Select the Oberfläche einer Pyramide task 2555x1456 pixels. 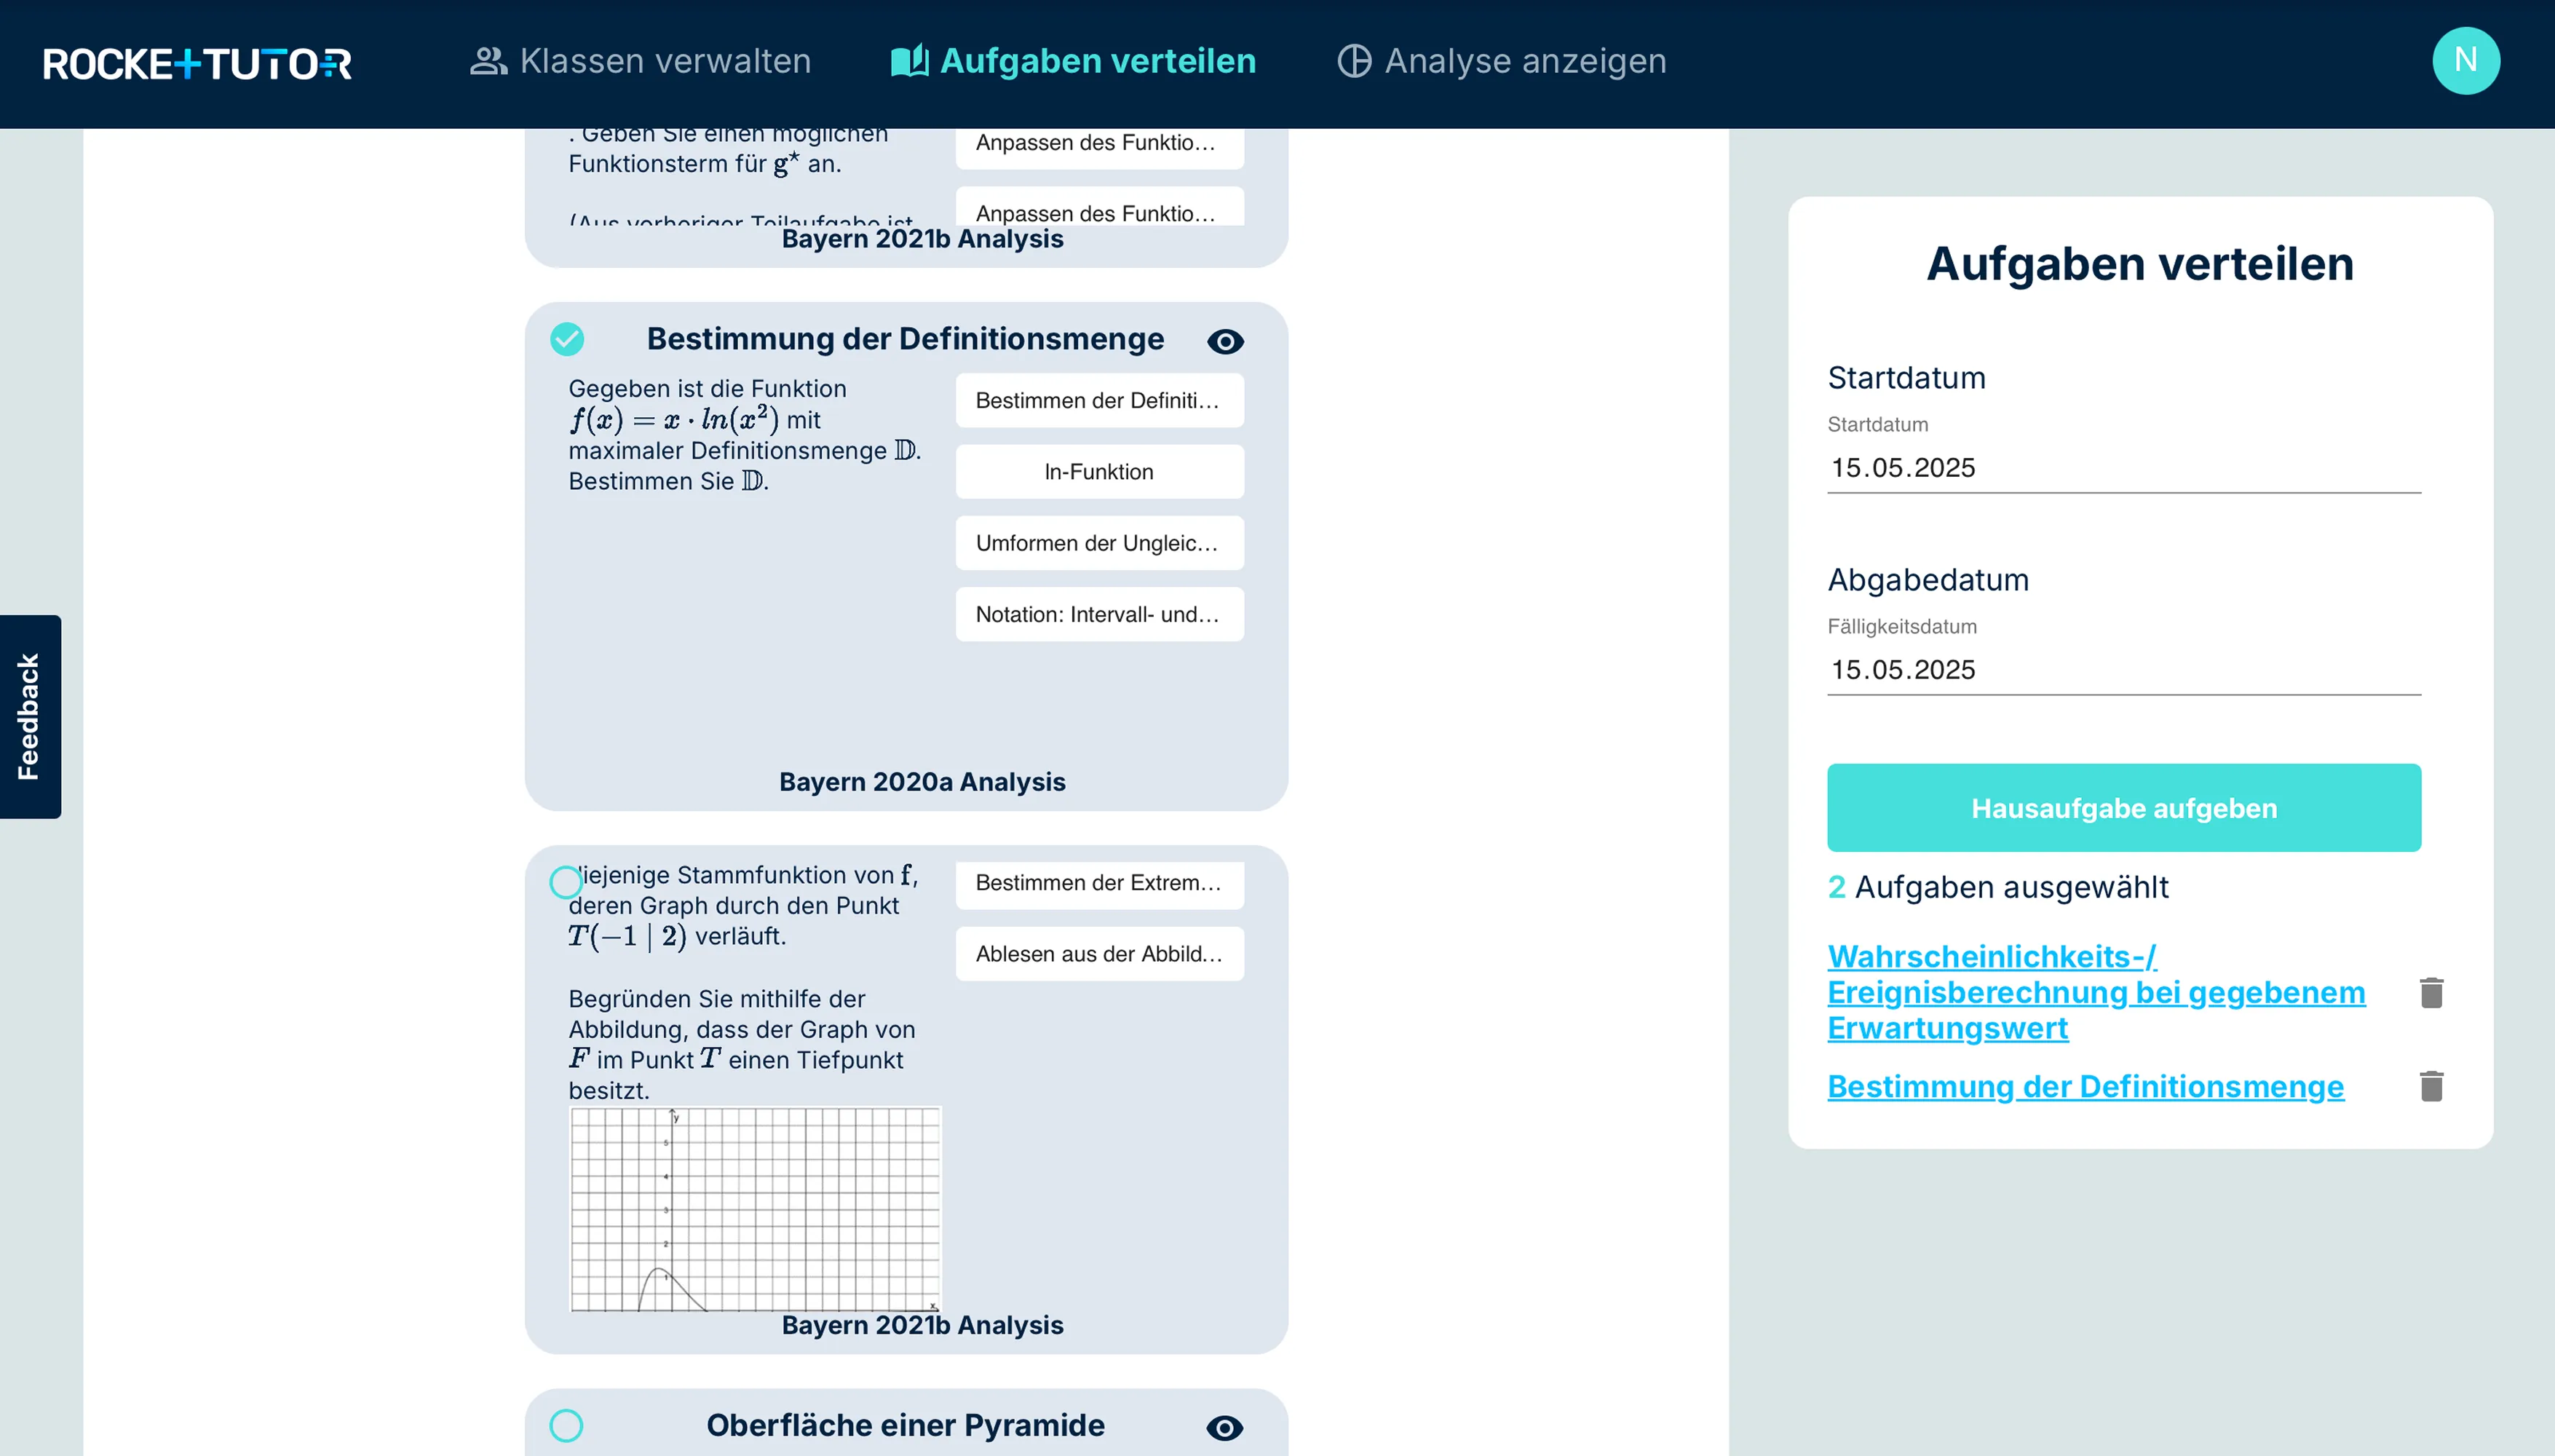(x=566, y=1425)
